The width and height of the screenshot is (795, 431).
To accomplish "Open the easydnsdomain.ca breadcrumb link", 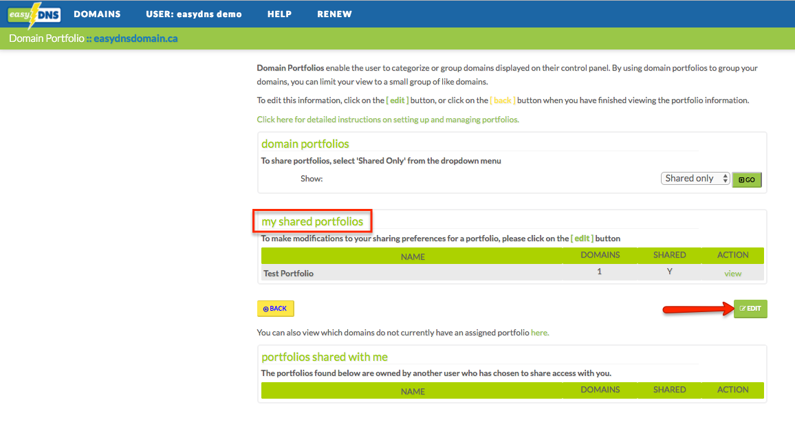I will point(135,38).
